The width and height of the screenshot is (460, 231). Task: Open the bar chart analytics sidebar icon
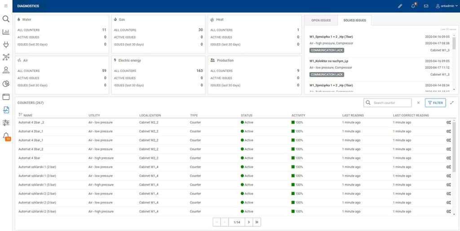(x=6, y=32)
